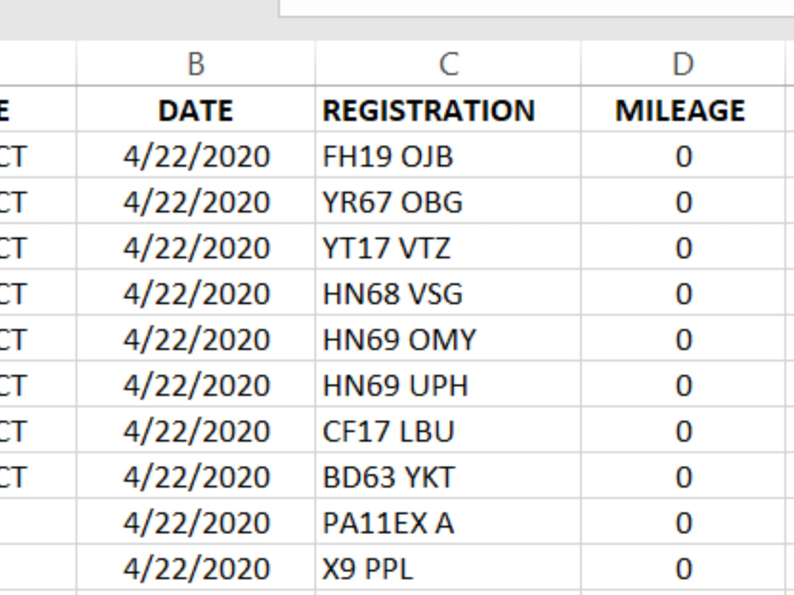Select registration cell YT17 VTZ
This screenshot has width=794, height=595.
pyautogui.click(x=448, y=248)
